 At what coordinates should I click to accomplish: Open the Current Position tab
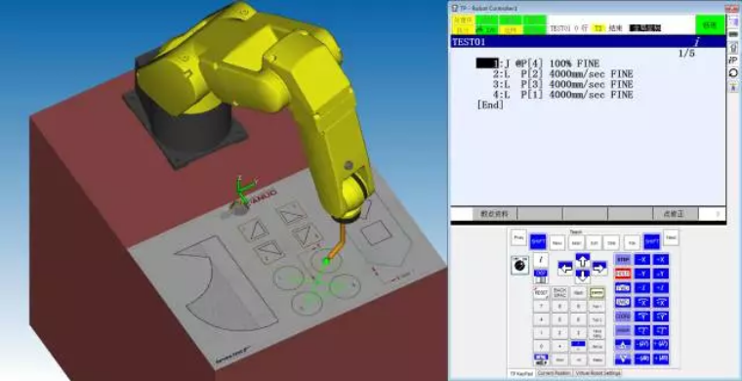[555, 373]
